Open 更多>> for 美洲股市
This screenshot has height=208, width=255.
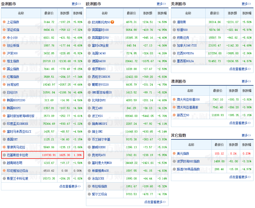[x=246, y=4]
